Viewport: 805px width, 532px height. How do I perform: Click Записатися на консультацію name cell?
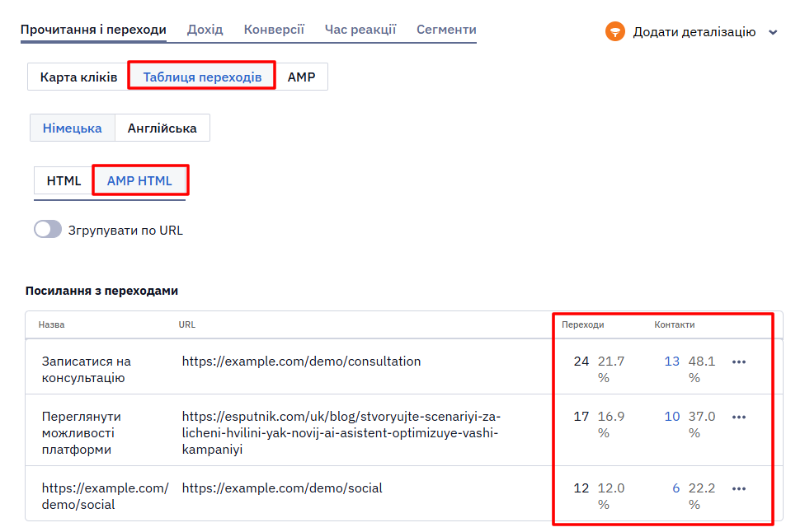(x=87, y=370)
